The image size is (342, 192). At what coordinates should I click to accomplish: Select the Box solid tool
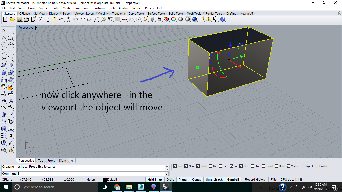click(x=4, y=73)
